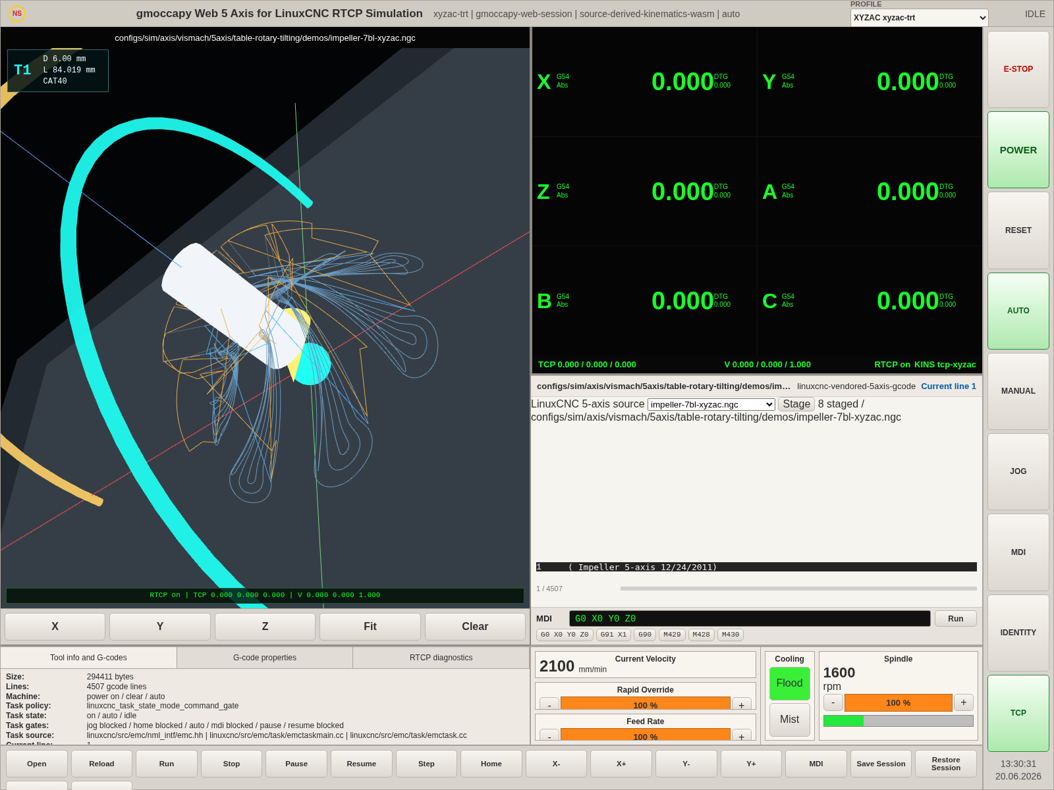Click MDI in the bottom toolbar
Viewport: 1054px width, 790px height.
pyautogui.click(x=816, y=764)
